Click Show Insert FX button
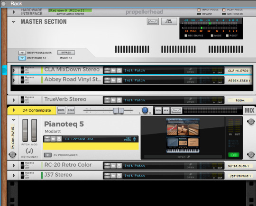The image size is (256, 206). (22, 58)
